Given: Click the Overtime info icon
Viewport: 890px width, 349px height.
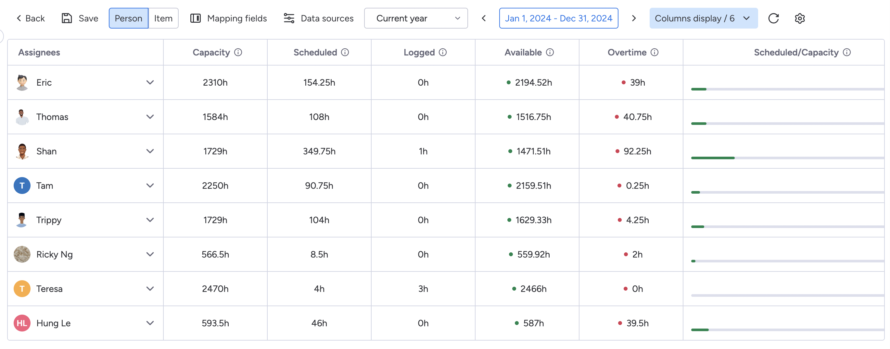Looking at the screenshot, I should 655,53.
